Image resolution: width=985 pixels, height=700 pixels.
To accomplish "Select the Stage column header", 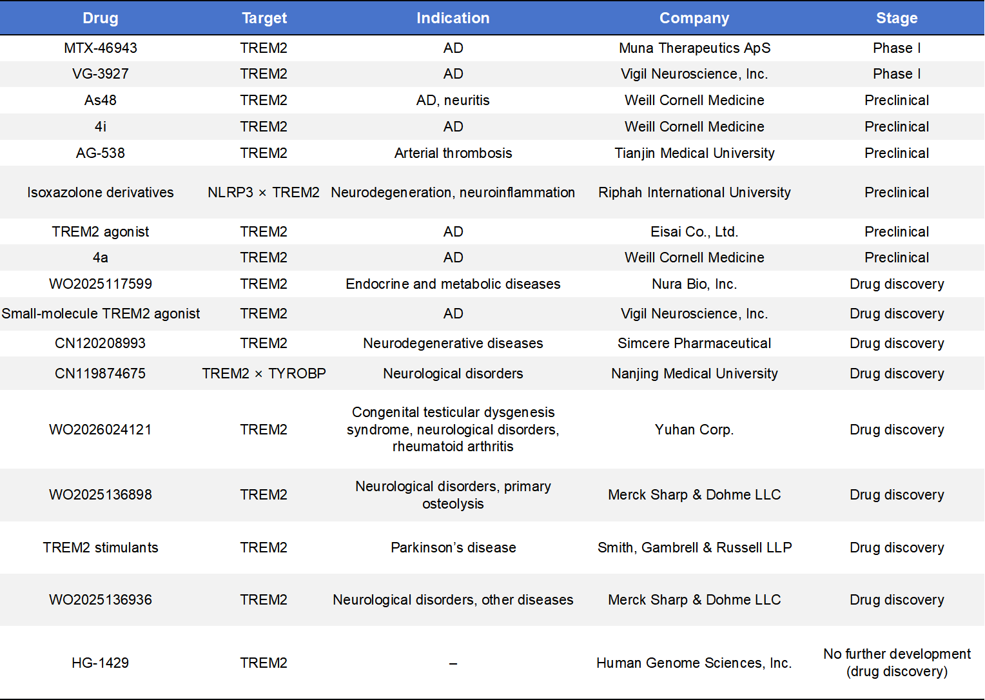I will tap(896, 18).
